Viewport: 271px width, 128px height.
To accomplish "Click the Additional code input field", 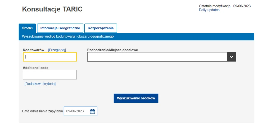I will [50, 75].
